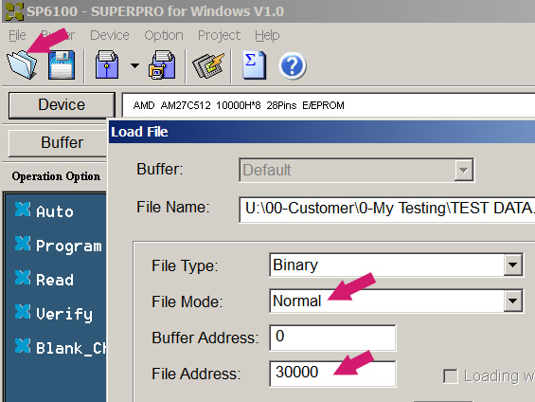Click the chip Select Device toolbar icon
This screenshot has width=535, height=402.
coord(208,64)
